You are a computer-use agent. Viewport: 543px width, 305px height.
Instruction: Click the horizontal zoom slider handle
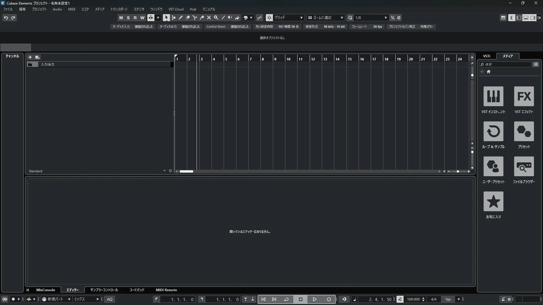[x=458, y=171]
